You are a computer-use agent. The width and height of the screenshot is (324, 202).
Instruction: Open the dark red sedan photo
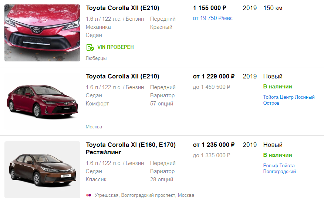click(42, 101)
